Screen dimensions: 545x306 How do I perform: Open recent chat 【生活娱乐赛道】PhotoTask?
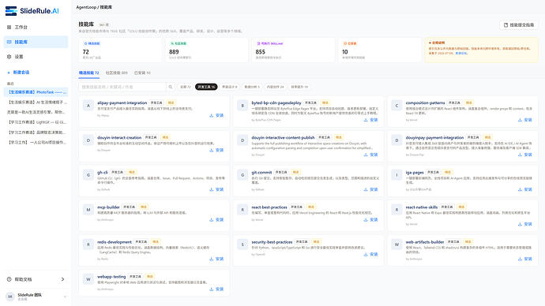pyautogui.click(x=36, y=92)
